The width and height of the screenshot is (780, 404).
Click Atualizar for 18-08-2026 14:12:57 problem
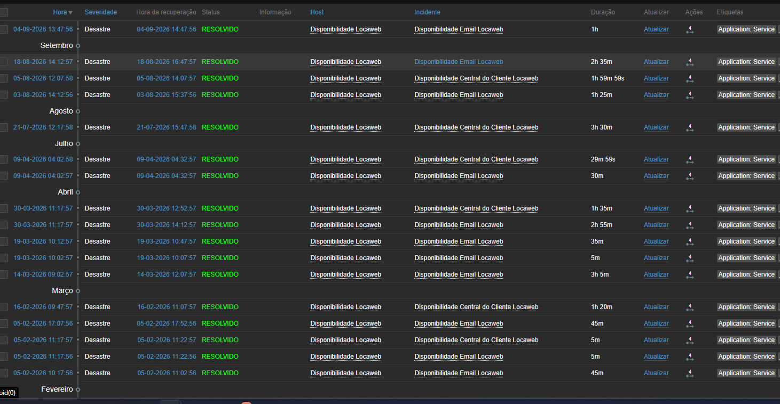click(656, 62)
